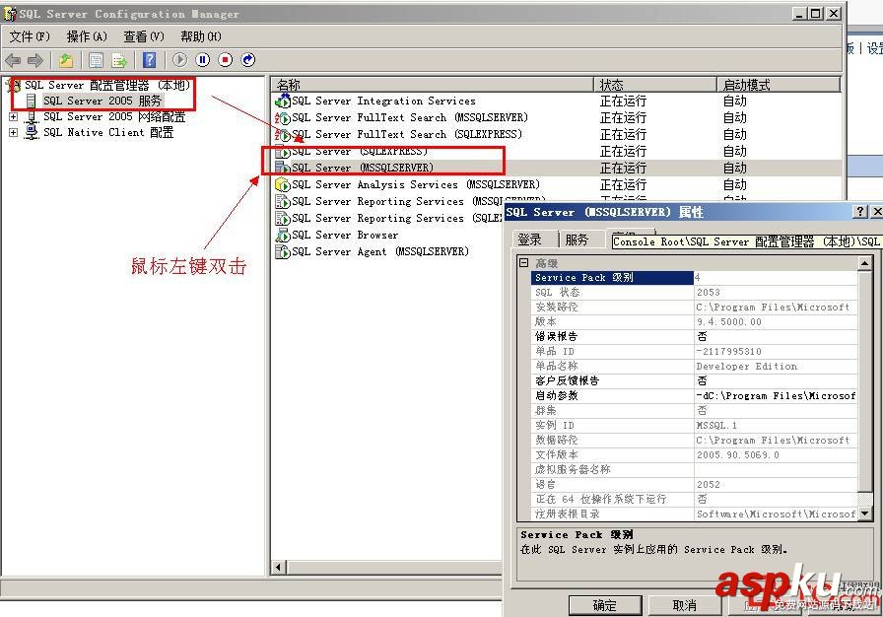Select the 实例 ID property row

(694, 425)
